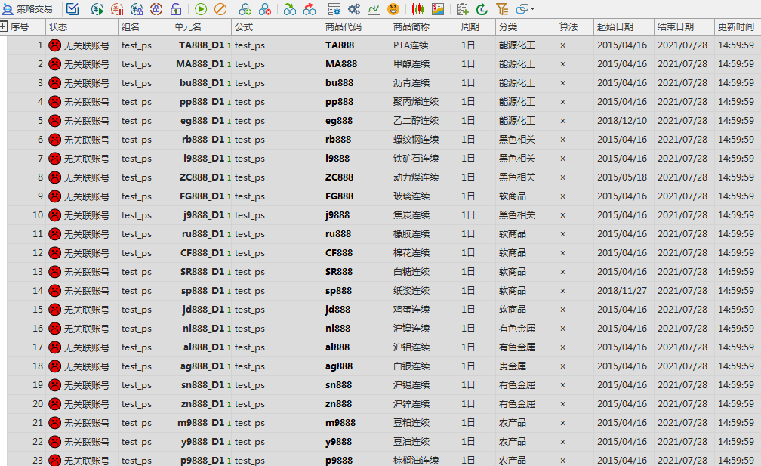Image resolution: width=761 pixels, height=466 pixels.
Task: Click the smiley money face icon
Action: point(393,9)
